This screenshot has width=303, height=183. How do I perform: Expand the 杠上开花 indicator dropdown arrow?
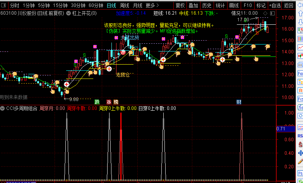tap(68, 13)
